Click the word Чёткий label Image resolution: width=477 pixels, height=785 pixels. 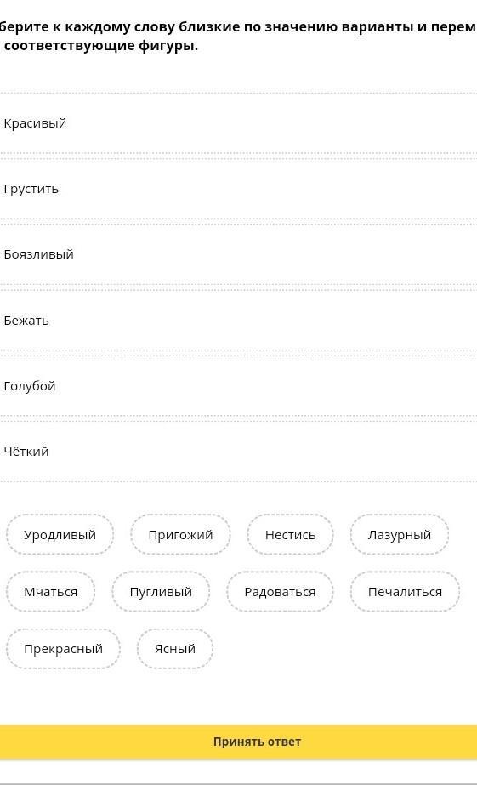pyautogui.click(x=26, y=452)
